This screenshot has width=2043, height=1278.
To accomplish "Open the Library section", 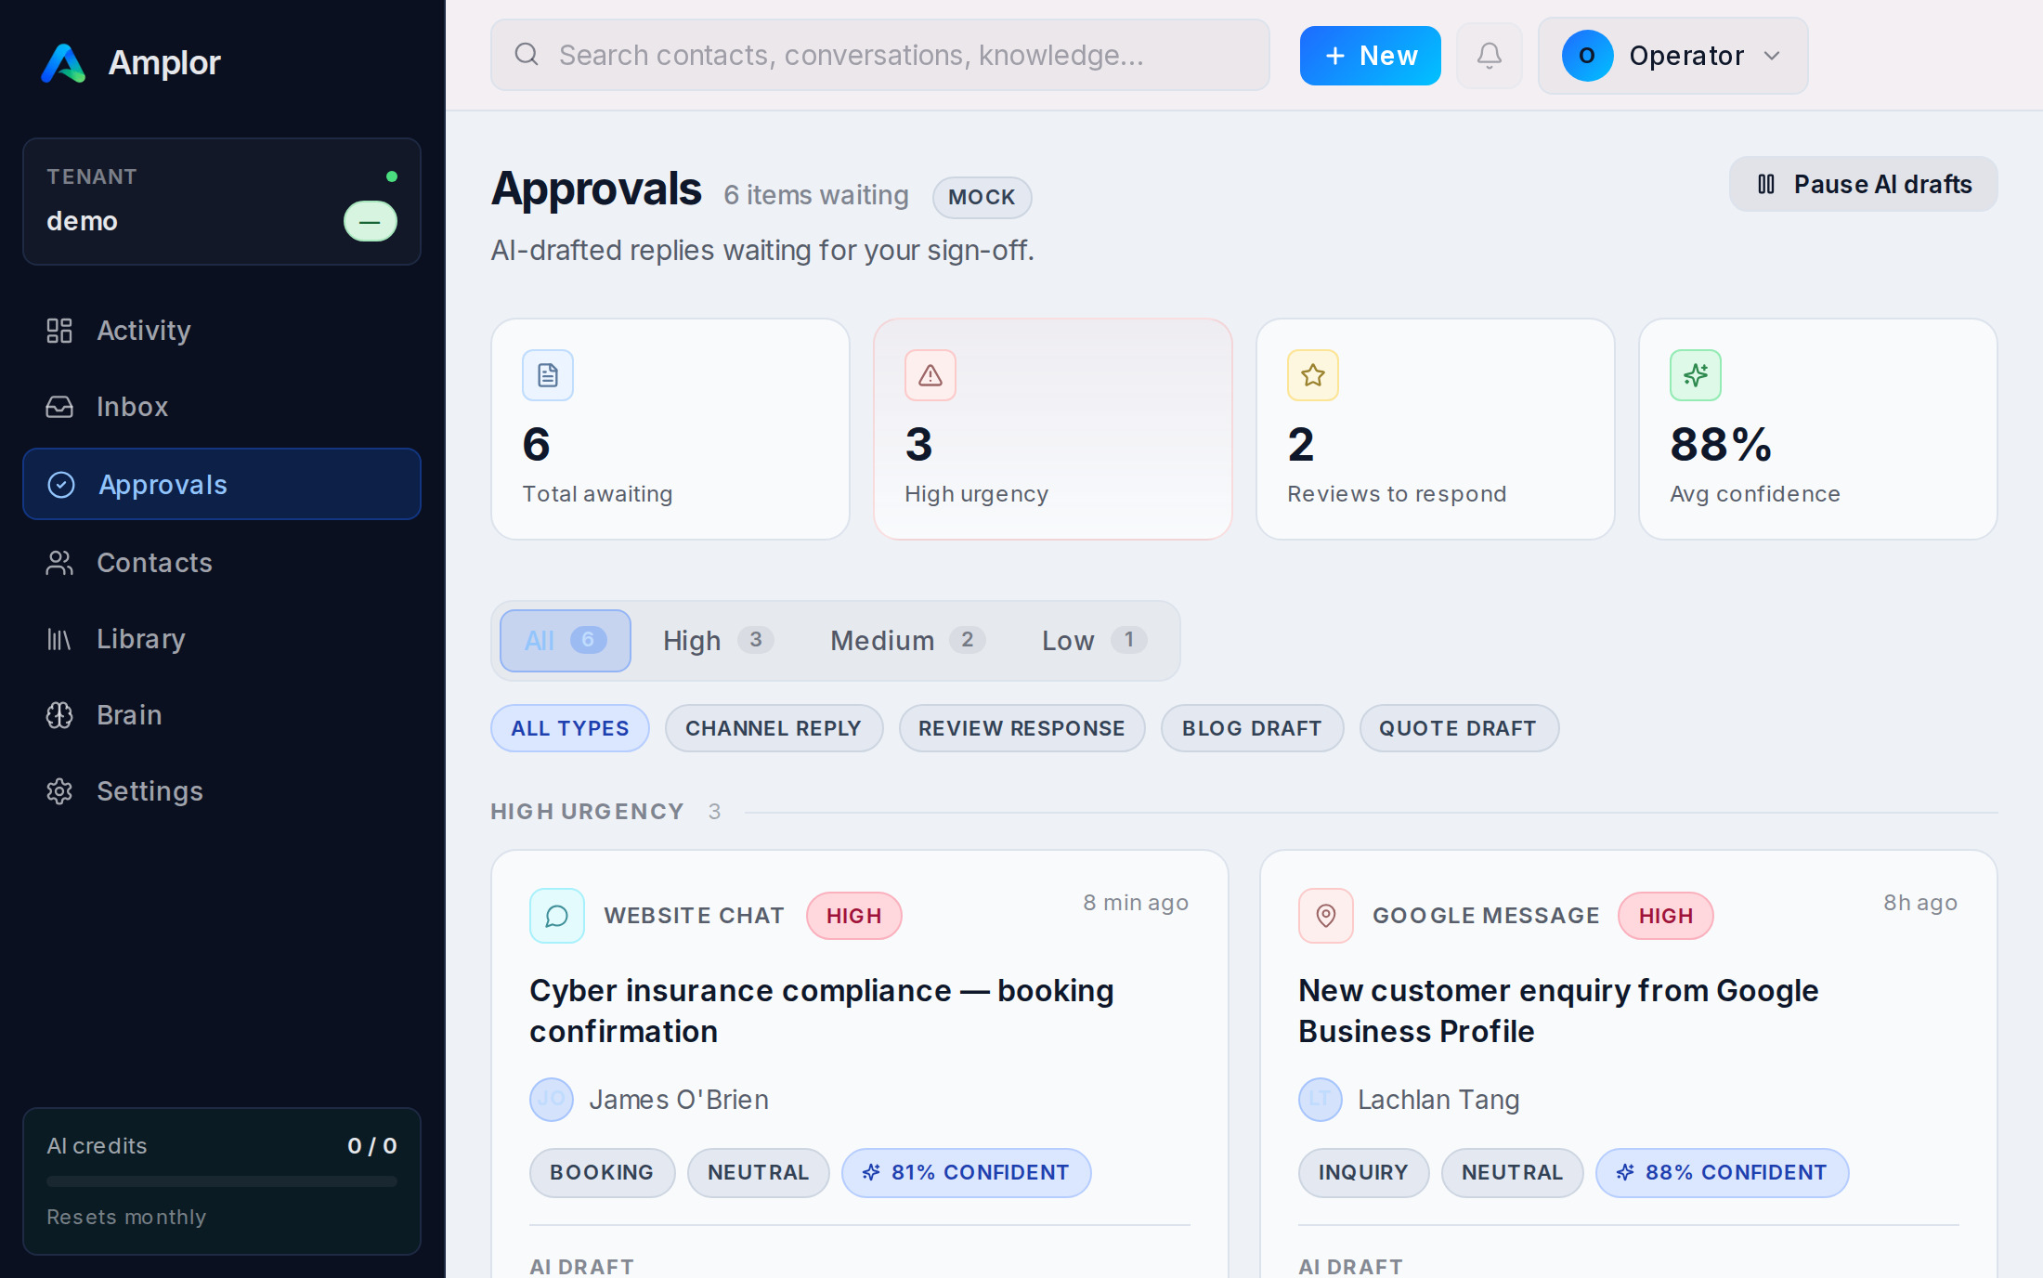I will [x=222, y=639].
